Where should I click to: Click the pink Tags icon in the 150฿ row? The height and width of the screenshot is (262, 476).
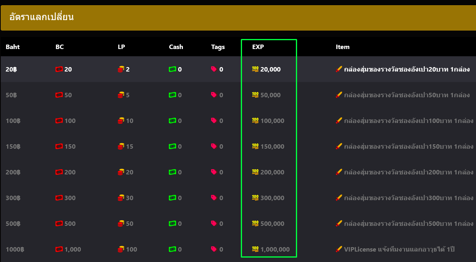(214, 146)
